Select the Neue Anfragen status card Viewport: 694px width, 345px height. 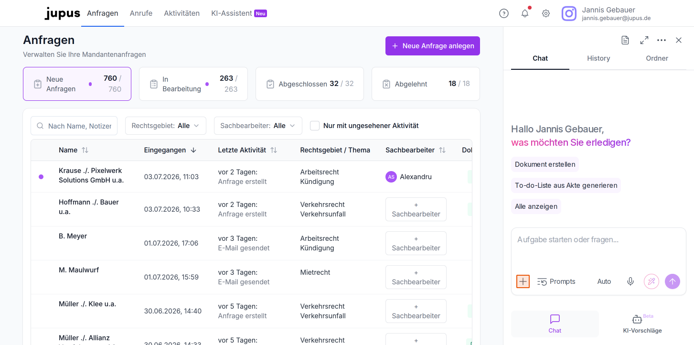77,84
